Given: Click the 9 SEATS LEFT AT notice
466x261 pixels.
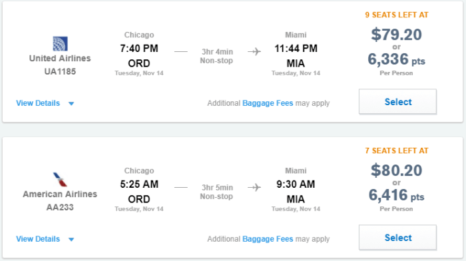Looking at the screenshot, I should pyautogui.click(x=397, y=15).
